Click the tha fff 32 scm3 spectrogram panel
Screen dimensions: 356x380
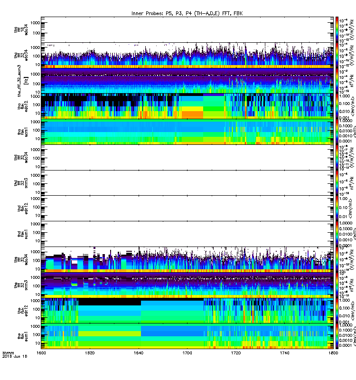187,81
